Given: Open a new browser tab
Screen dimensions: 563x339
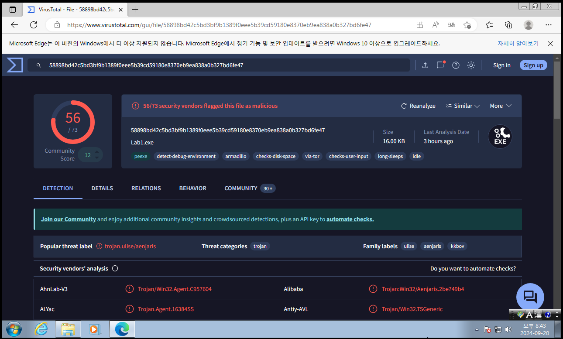Looking at the screenshot, I should coord(135,9).
